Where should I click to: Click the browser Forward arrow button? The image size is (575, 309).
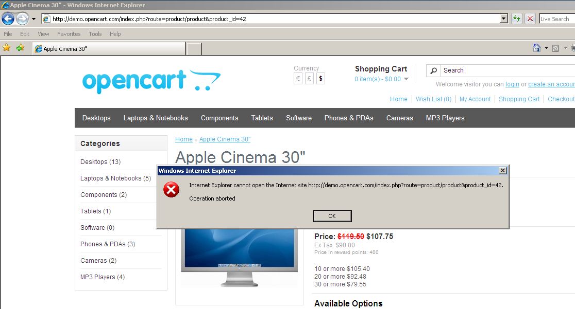tap(22, 19)
